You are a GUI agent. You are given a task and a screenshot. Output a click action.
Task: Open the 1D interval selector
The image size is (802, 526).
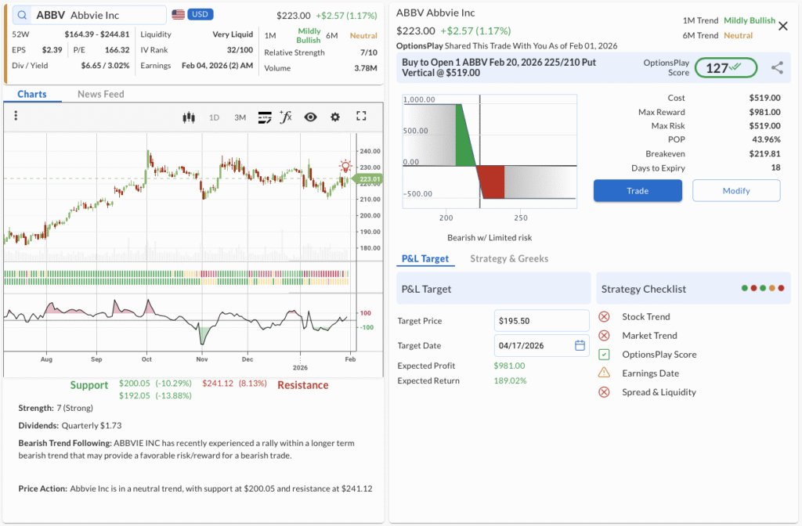click(x=214, y=117)
